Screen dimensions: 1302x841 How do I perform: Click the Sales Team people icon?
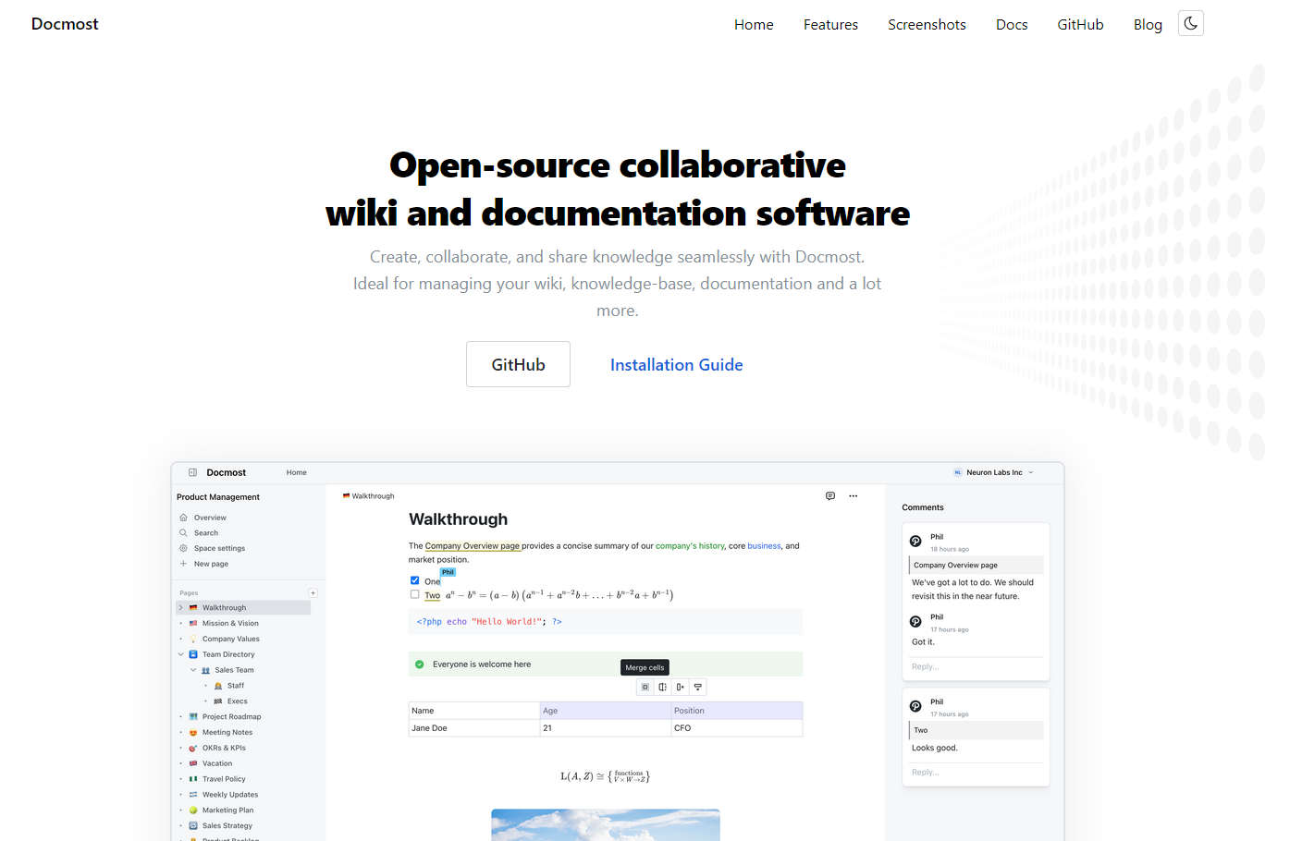click(x=205, y=670)
